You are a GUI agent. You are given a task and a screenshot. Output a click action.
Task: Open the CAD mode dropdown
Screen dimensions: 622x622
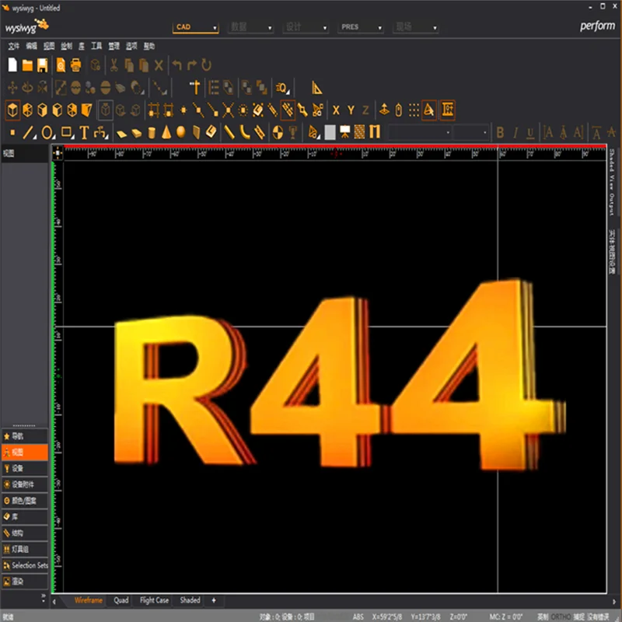click(x=196, y=27)
